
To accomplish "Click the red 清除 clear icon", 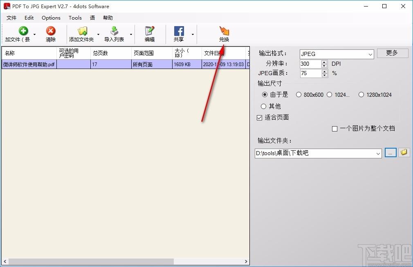I will (x=51, y=31).
